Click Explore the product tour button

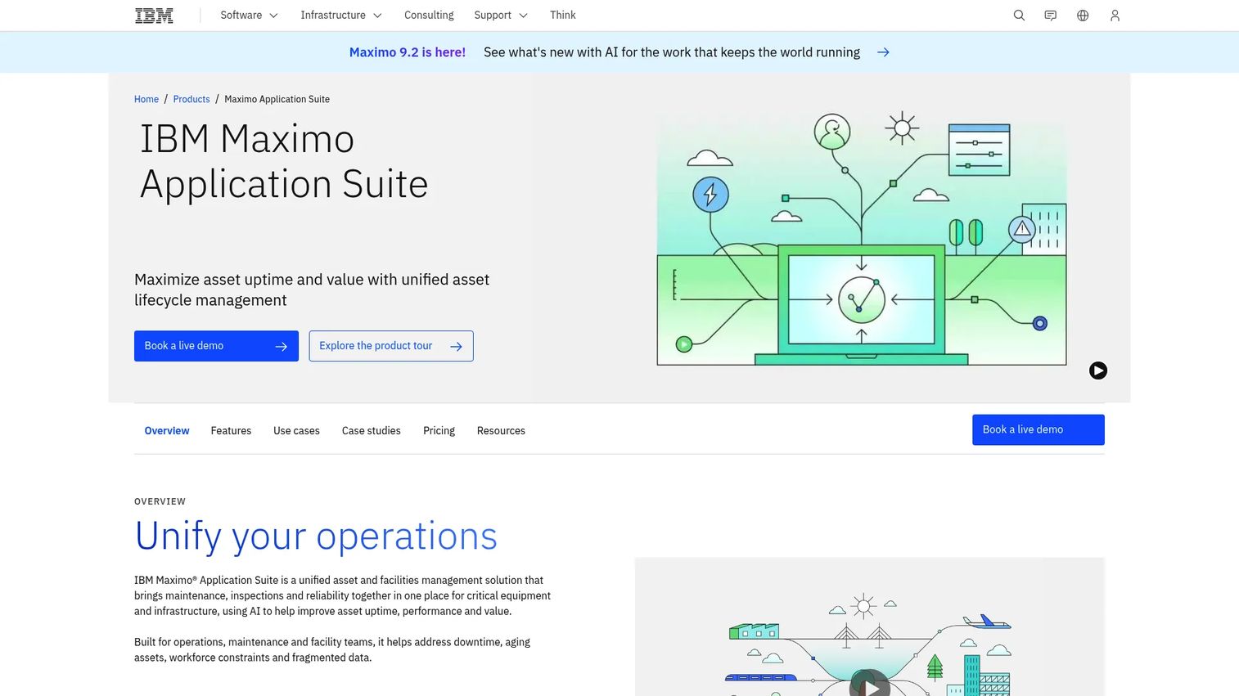(x=391, y=346)
